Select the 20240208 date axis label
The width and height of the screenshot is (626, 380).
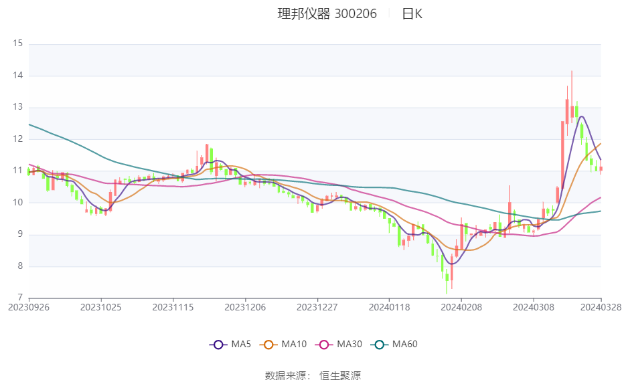[461, 308]
